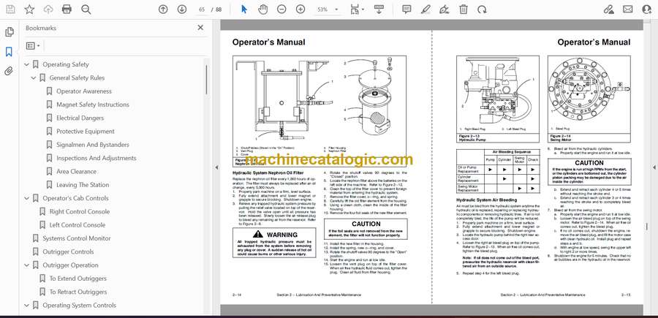The width and height of the screenshot is (658, 318).
Task: Collapse the Outrigger Operation bookmark
Action: [27, 265]
